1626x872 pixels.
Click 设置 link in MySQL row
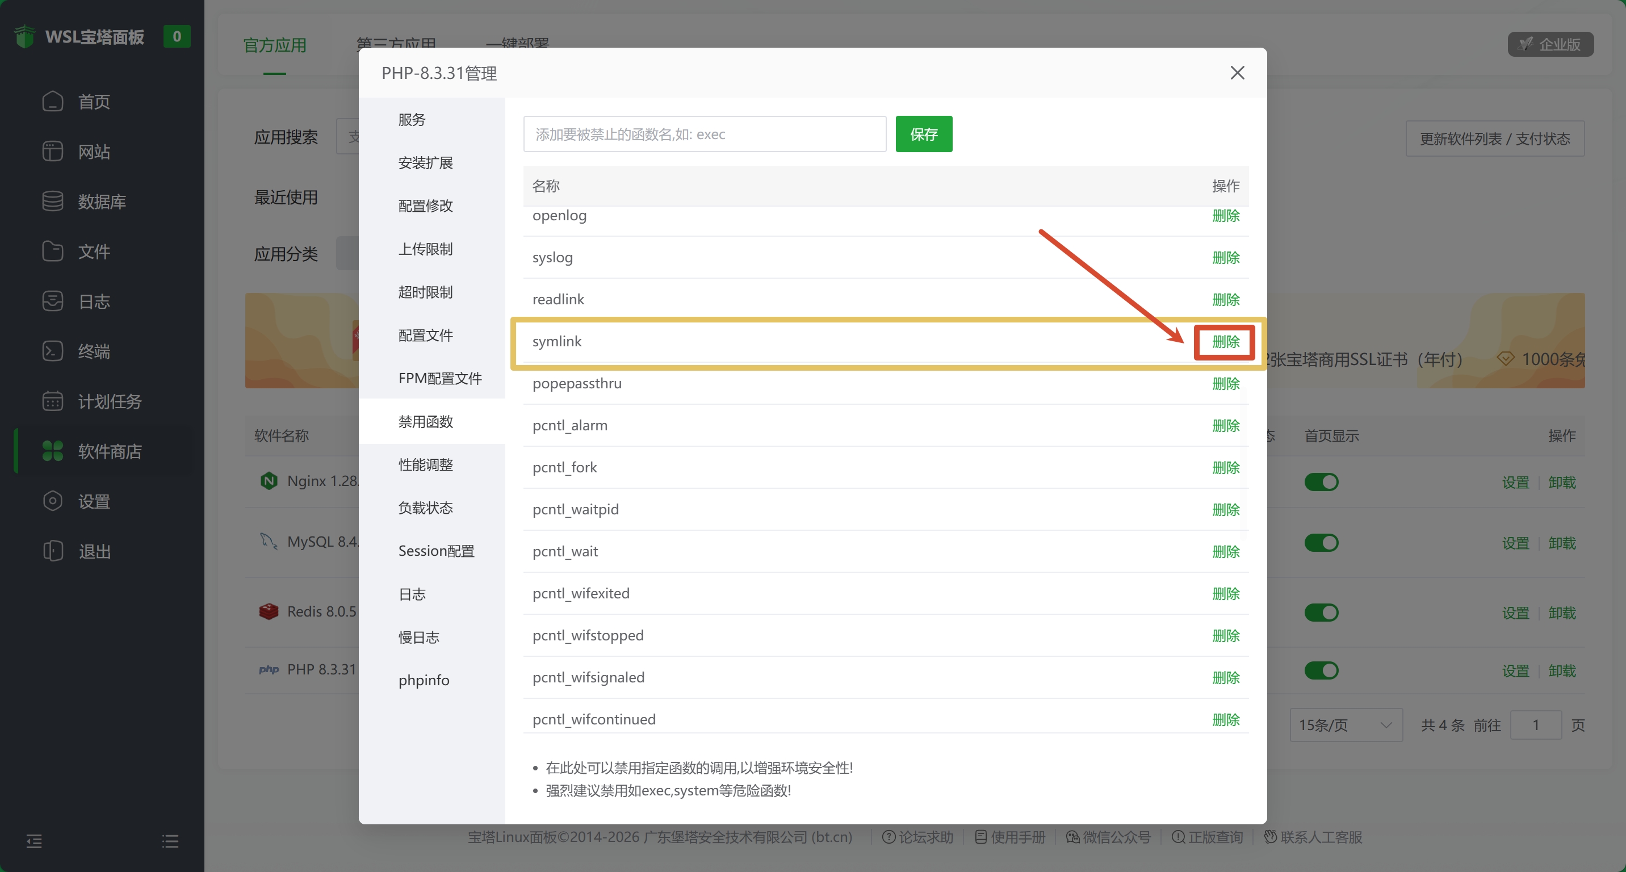(x=1515, y=543)
